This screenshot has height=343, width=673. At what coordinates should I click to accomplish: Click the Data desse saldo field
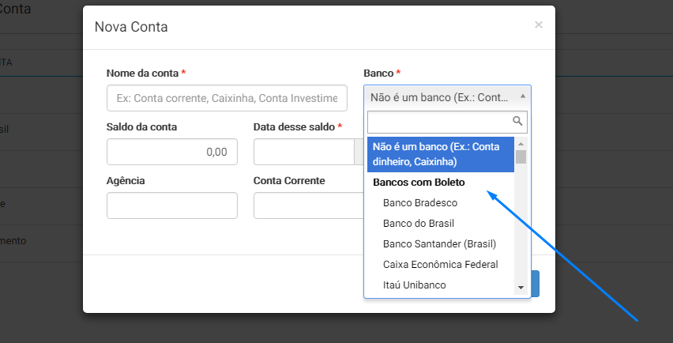point(304,152)
